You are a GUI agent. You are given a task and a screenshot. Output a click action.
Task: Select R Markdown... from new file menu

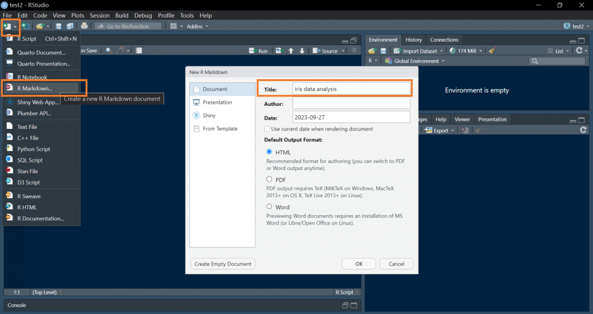click(42, 88)
